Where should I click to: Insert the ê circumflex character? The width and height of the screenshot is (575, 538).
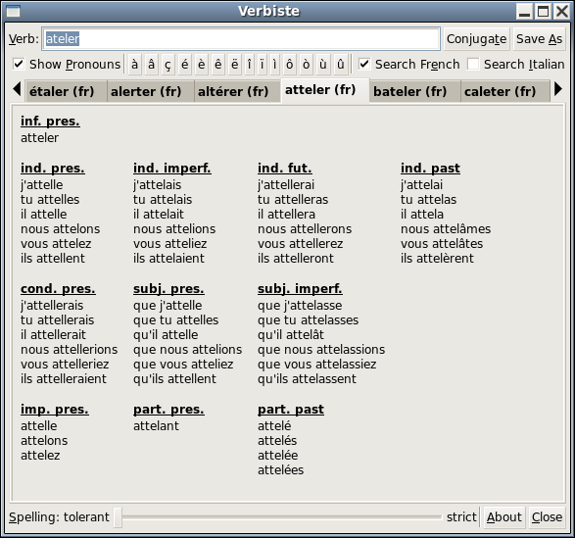pos(217,65)
